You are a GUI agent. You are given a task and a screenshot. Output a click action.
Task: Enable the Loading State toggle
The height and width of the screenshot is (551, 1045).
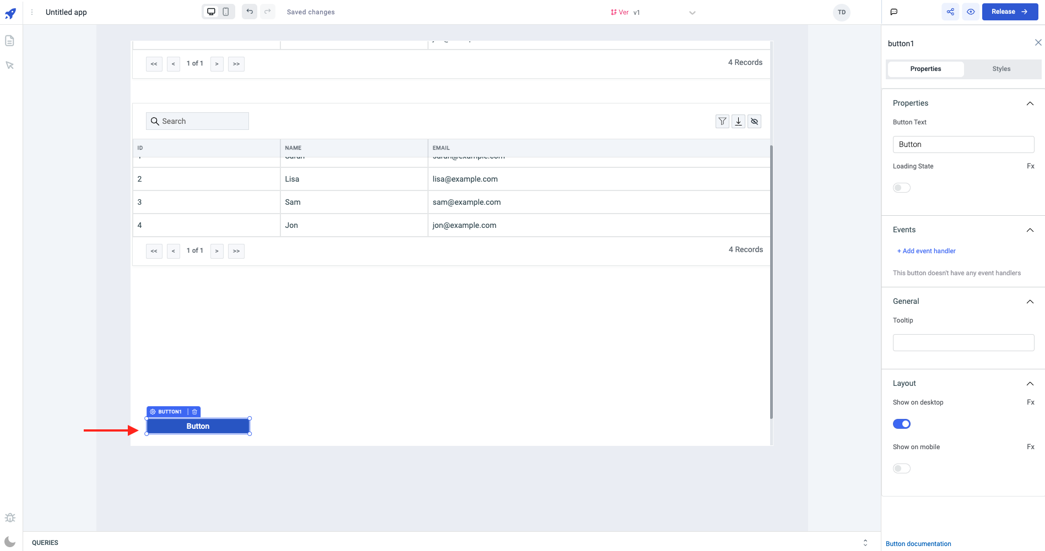click(x=901, y=188)
